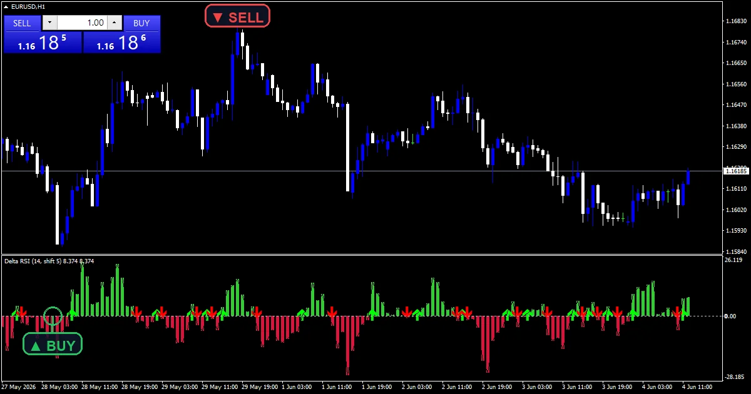This screenshot has width=751, height=394.
Task: Click the 1.16830 price axis label
Action: tap(735, 21)
